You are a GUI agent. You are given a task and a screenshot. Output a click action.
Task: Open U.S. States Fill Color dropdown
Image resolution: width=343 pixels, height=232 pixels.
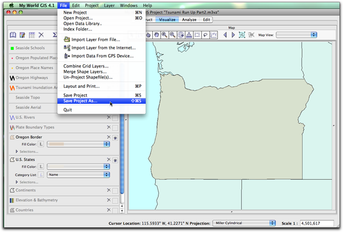click(x=79, y=167)
